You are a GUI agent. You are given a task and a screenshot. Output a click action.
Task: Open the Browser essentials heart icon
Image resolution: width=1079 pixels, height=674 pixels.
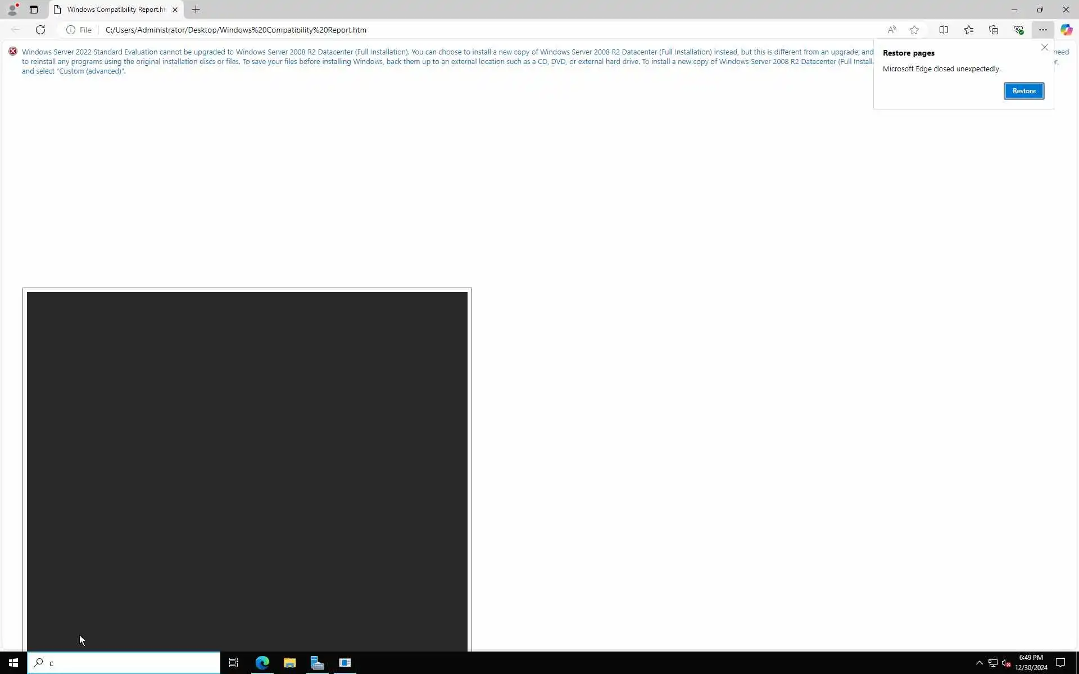pos(1018,30)
